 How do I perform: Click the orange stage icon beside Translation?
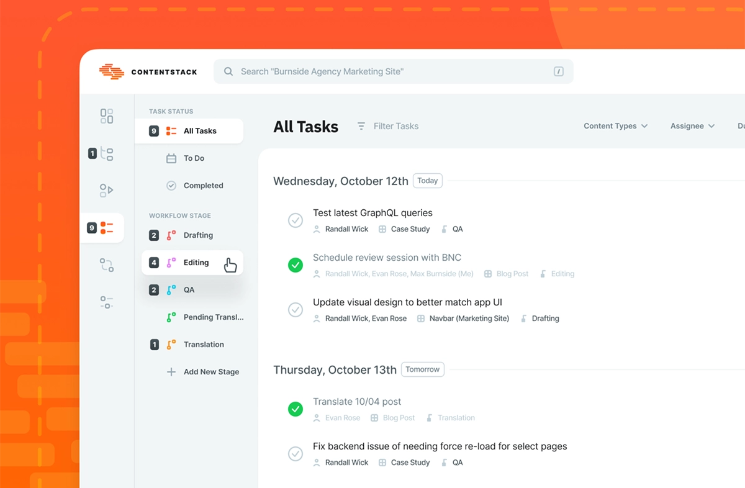(x=171, y=345)
